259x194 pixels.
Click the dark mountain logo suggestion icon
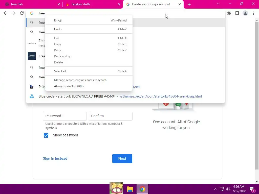[x=32, y=56]
